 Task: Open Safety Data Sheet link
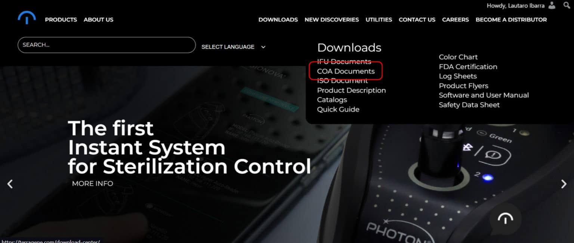pos(469,105)
